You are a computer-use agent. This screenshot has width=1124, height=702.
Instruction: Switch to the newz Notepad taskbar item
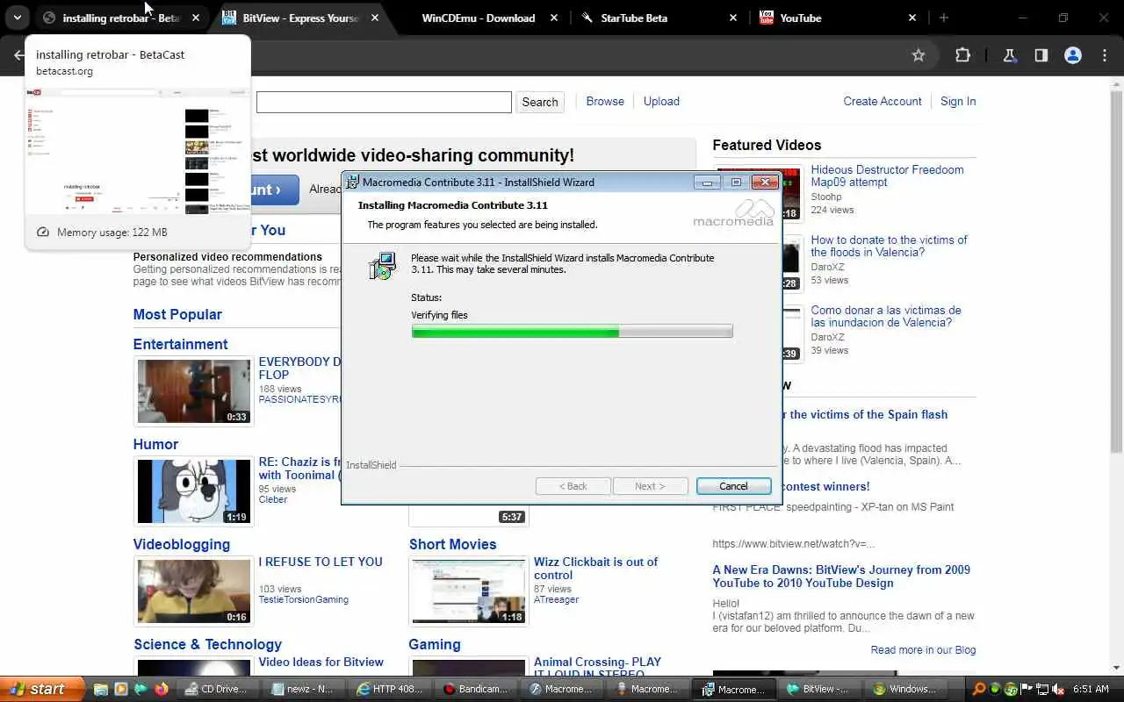click(303, 689)
